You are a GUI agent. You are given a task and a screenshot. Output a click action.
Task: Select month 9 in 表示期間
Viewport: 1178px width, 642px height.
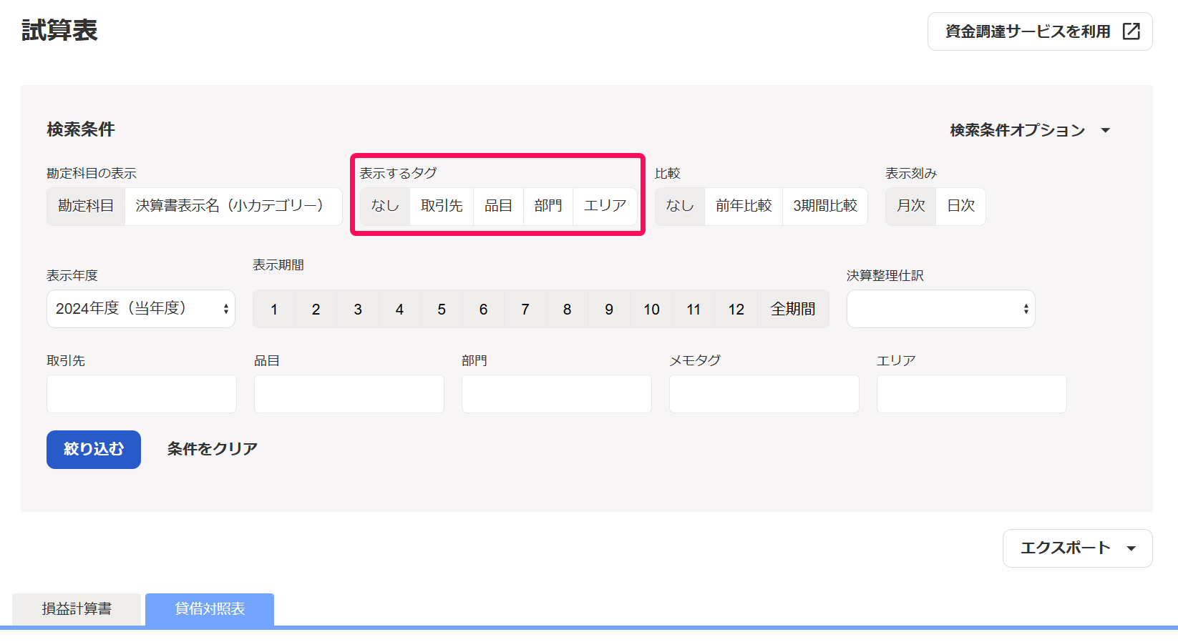tap(609, 309)
